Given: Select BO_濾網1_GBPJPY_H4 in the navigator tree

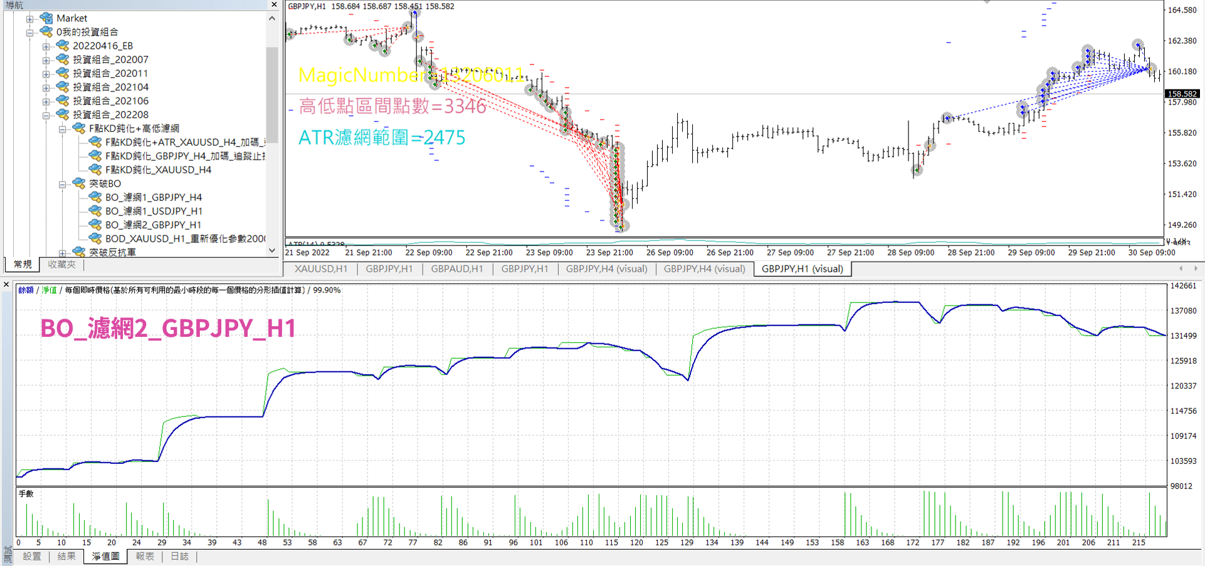Looking at the screenshot, I should point(154,197).
